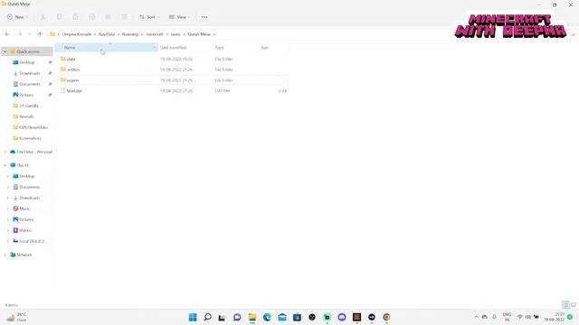Open taskbar Search magnifier
This screenshot has height=325, width=579.
(x=207, y=317)
